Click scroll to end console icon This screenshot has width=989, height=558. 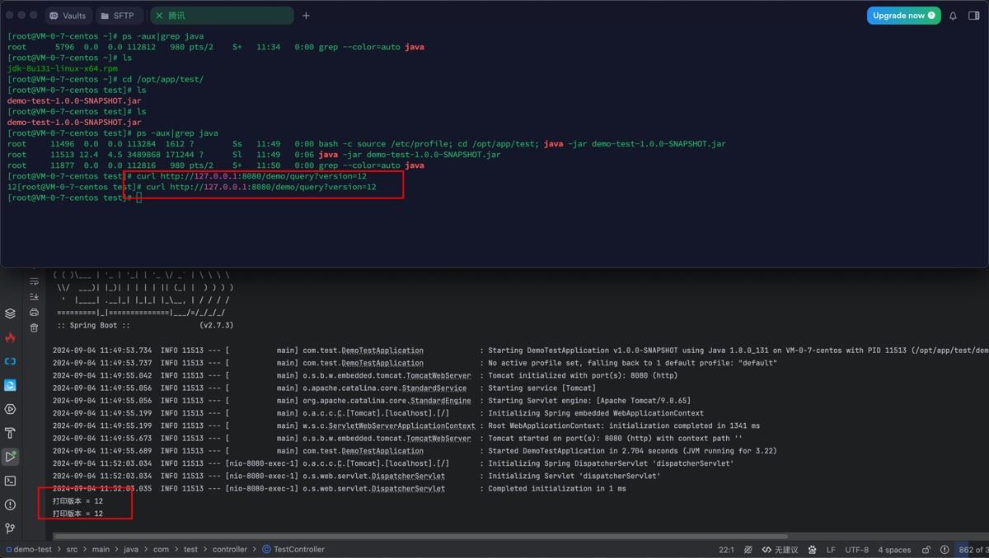(x=34, y=296)
